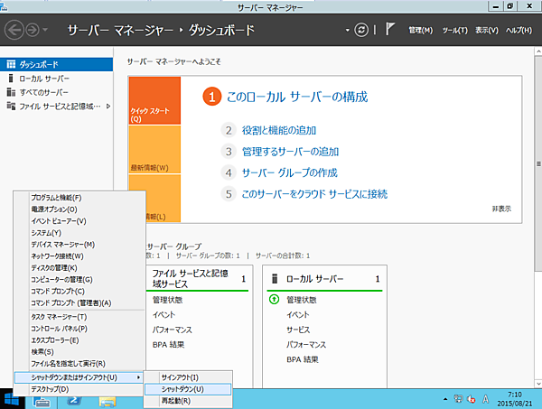This screenshot has height=409, width=542.
Task: Click コマンド プロンプト (管理者)(A) menu entry
Action: [x=70, y=302]
